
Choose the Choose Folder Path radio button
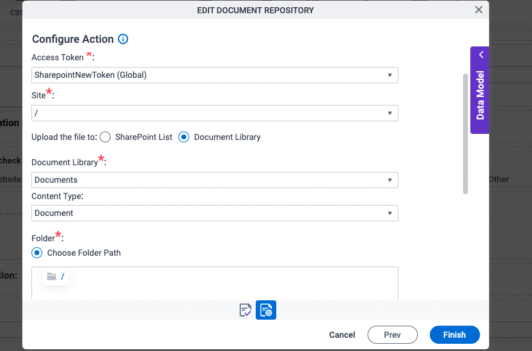pos(37,253)
